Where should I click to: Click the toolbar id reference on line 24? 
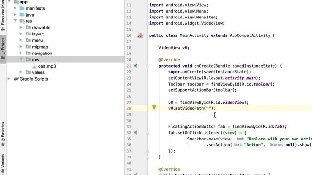(262, 84)
